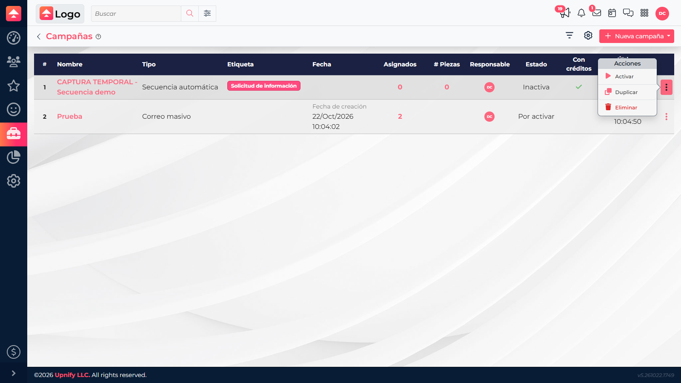Open the megaphone announcements icon

point(565,13)
